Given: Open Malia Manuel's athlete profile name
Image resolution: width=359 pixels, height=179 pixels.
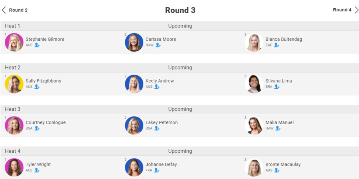Looking at the screenshot, I should (x=279, y=122).
